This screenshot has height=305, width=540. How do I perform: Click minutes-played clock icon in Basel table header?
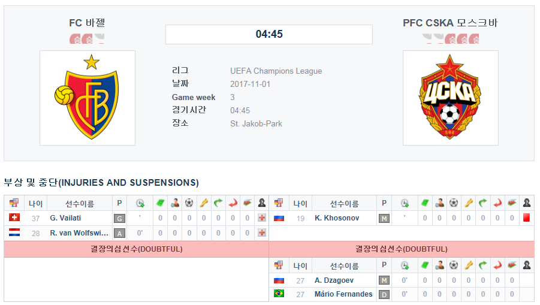pos(140,203)
